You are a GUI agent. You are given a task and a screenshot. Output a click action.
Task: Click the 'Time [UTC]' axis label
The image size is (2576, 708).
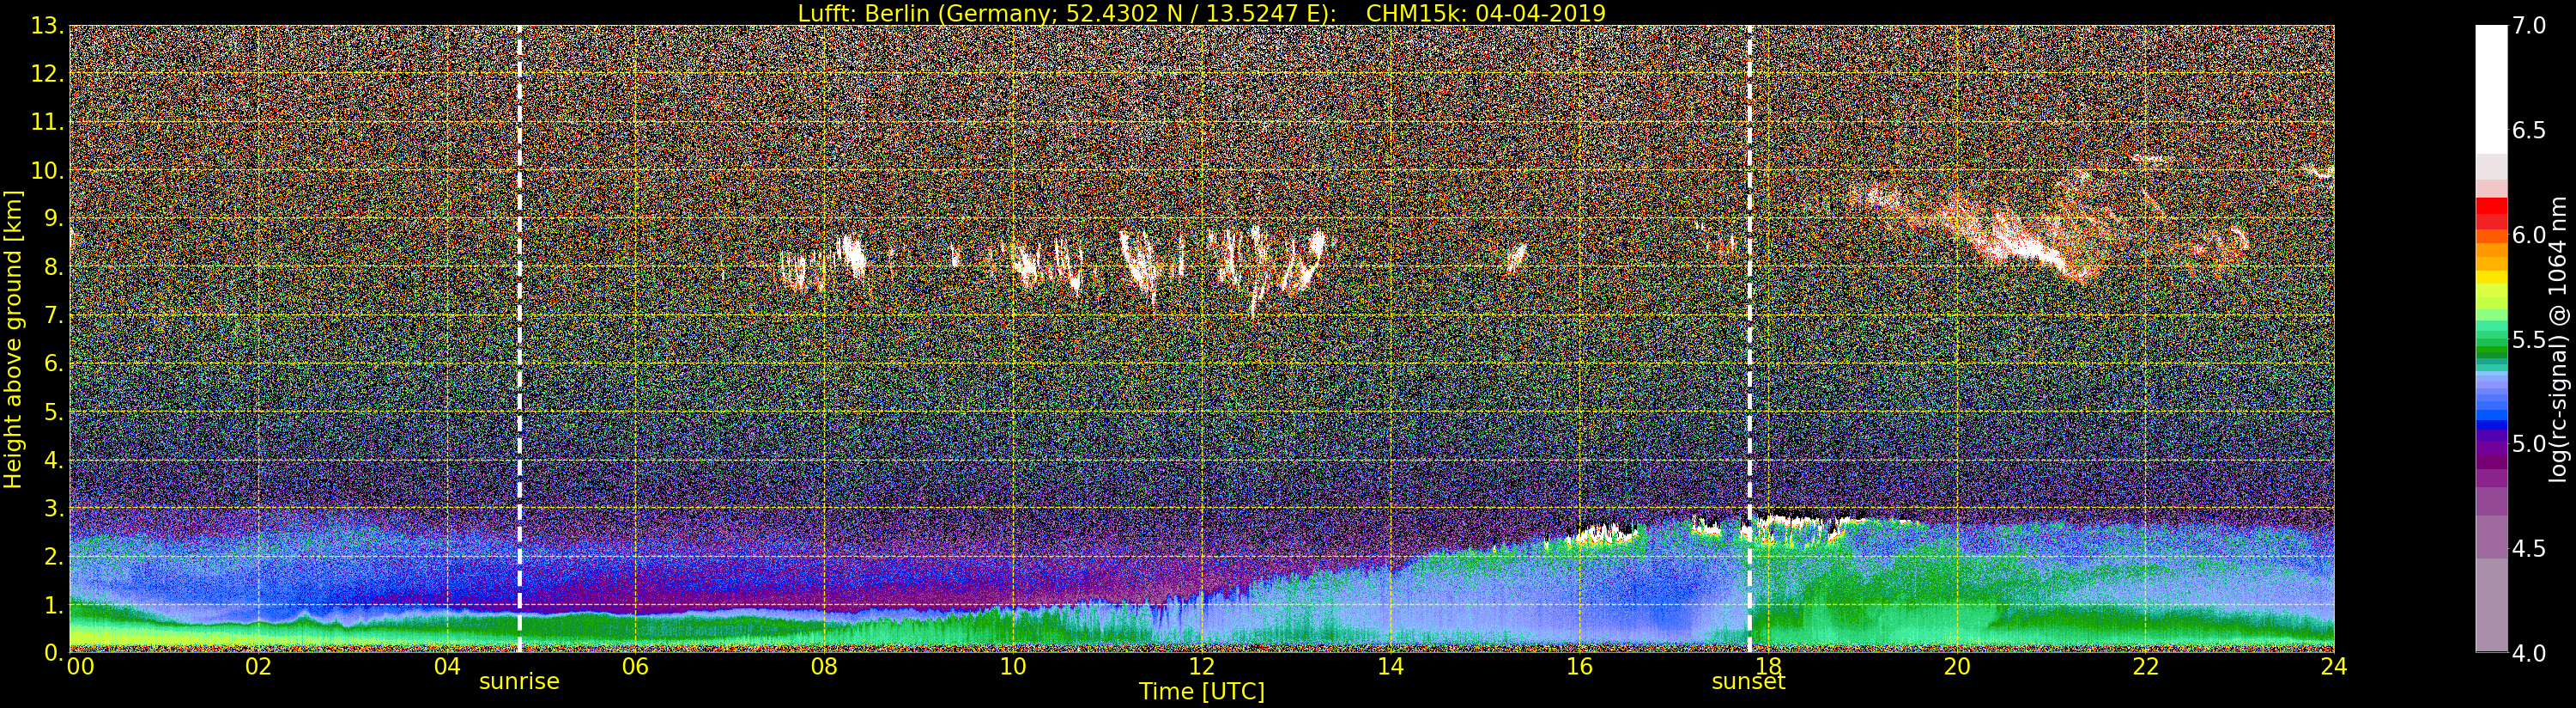tap(1201, 692)
